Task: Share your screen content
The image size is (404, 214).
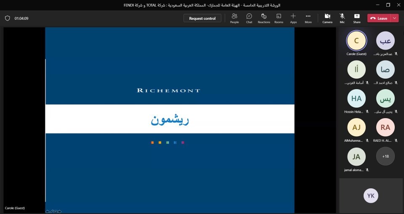Action: pyautogui.click(x=357, y=18)
